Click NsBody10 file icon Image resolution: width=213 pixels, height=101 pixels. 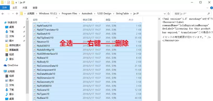pyautogui.click(x=34, y=62)
